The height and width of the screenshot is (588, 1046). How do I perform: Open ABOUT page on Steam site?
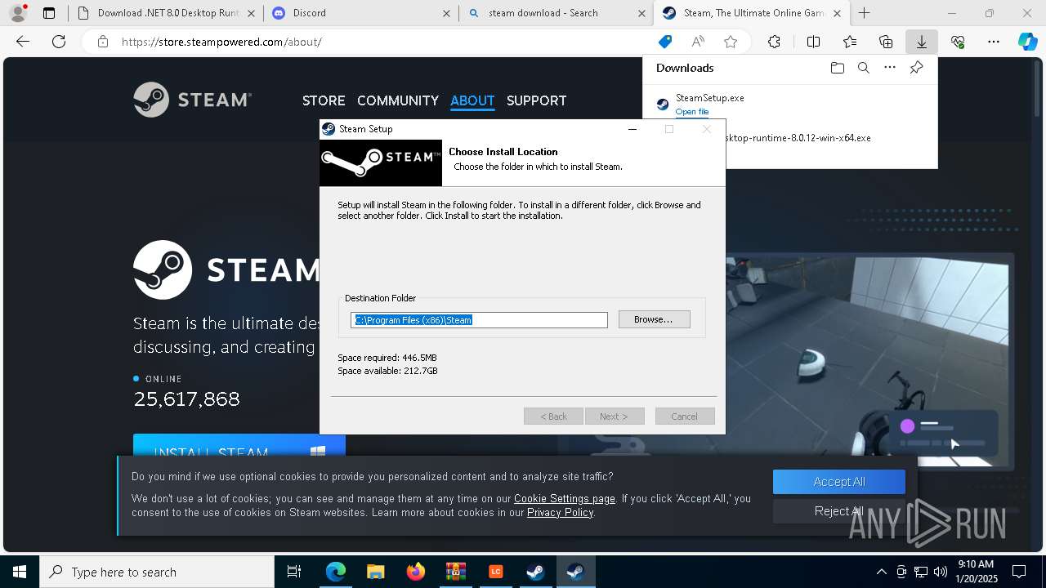click(472, 100)
